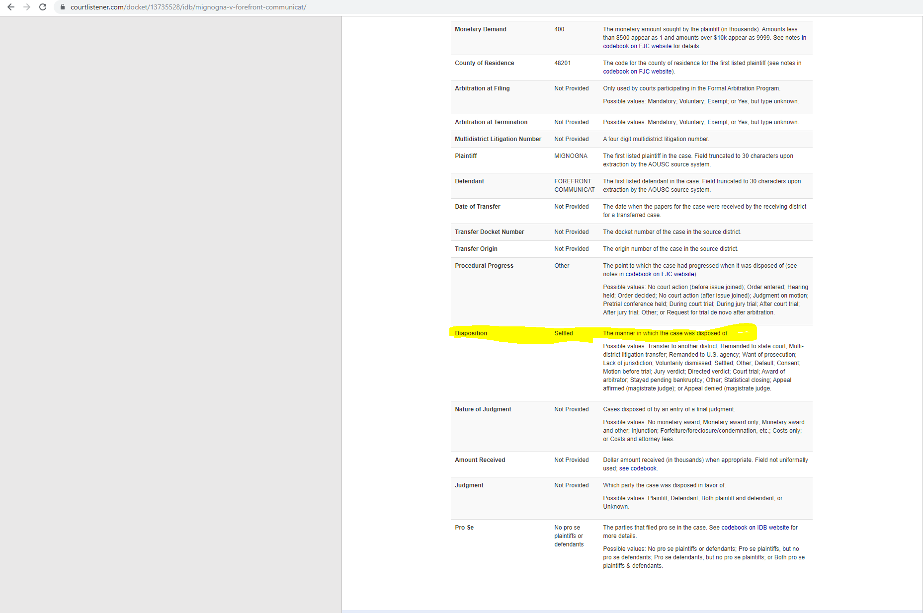923x613 pixels.
Task: Open codebook on FJC website link in Monetary Demand row
Action: (x=637, y=46)
